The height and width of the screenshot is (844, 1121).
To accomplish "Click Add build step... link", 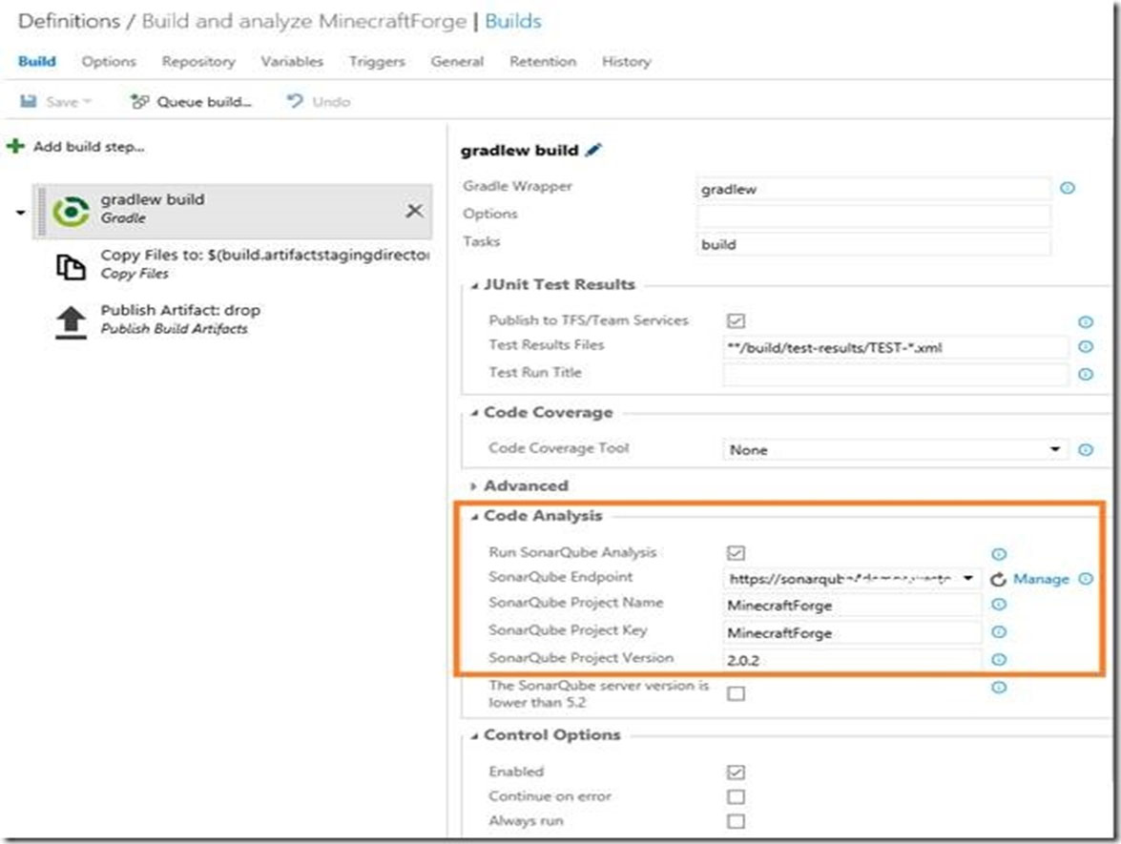I will pyautogui.click(x=89, y=147).
